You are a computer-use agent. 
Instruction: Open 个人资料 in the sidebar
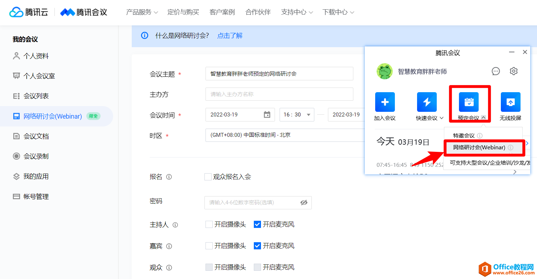tap(36, 56)
